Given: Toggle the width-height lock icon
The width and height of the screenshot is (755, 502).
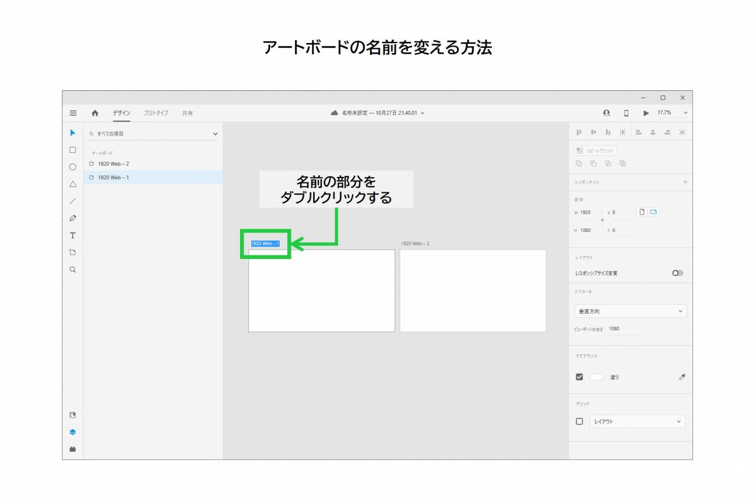Looking at the screenshot, I should point(602,219).
